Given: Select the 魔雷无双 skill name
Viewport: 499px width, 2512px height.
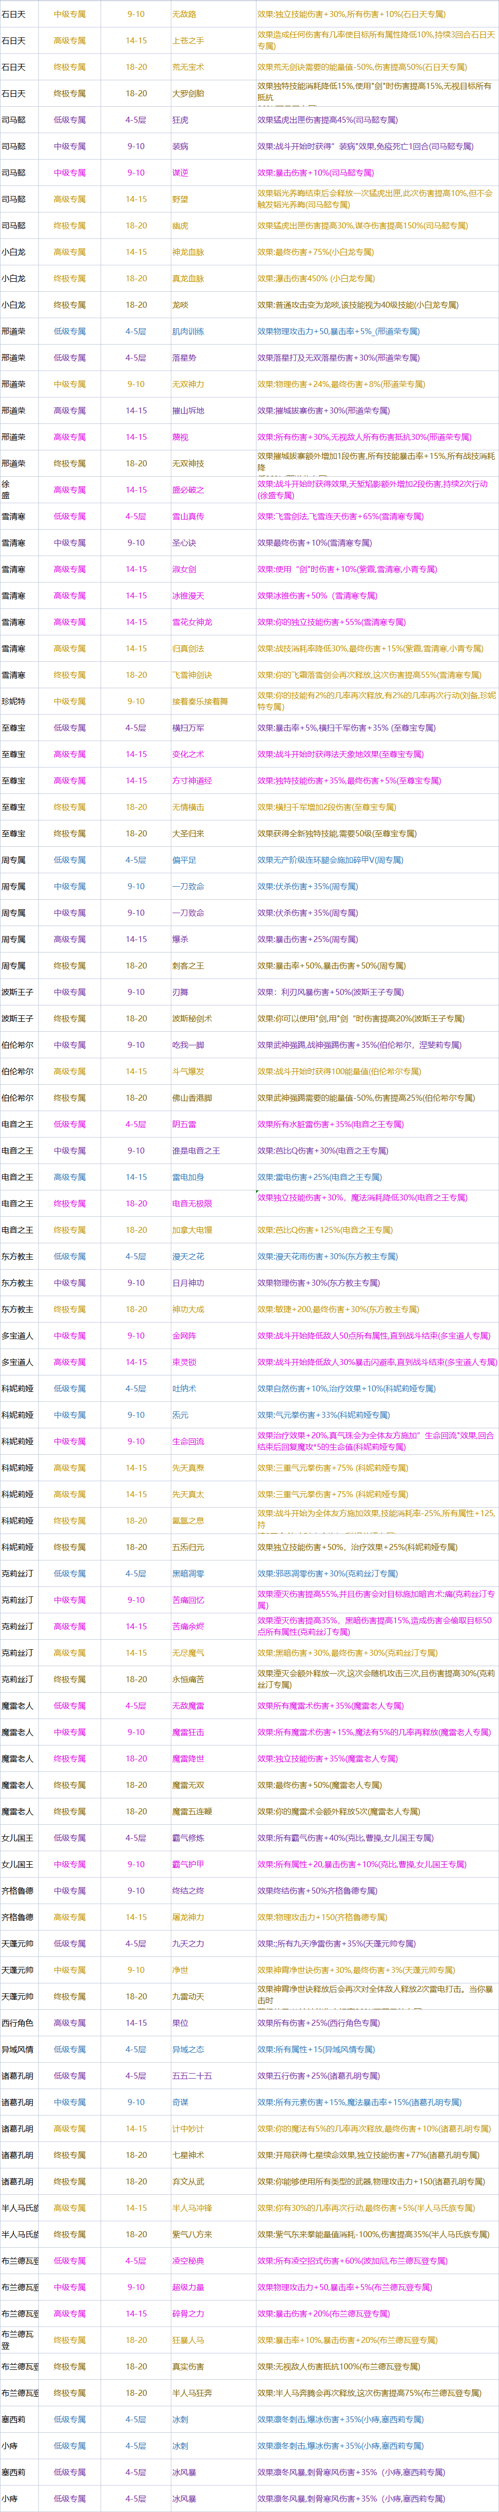Looking at the screenshot, I should [x=188, y=1784].
